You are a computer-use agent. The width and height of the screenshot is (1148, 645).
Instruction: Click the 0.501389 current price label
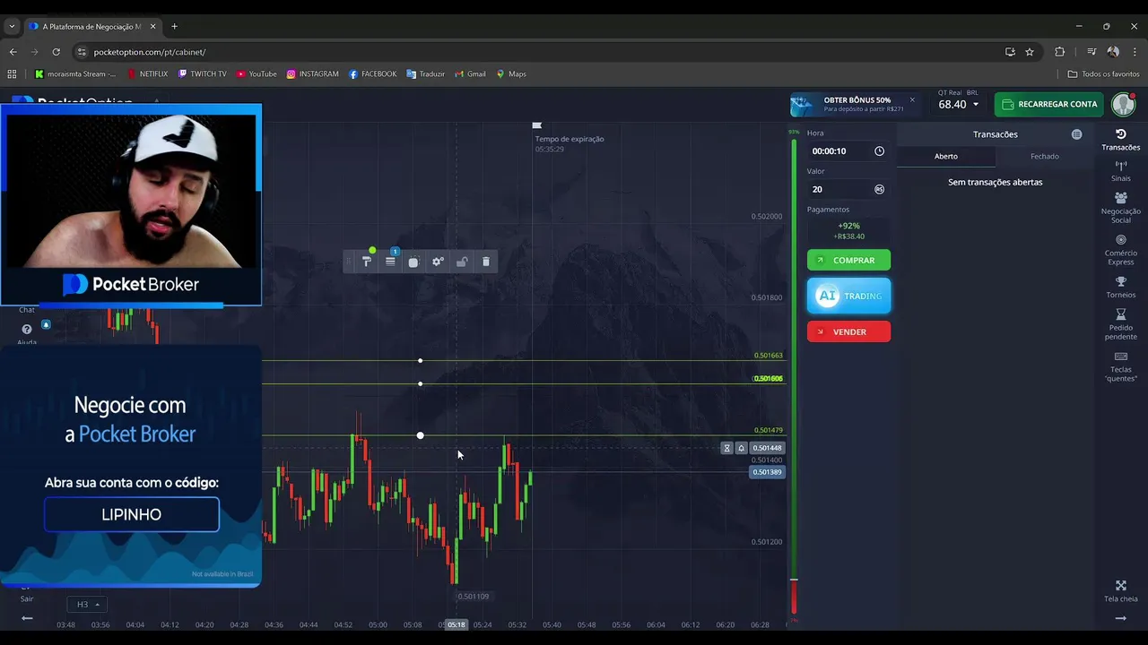[767, 472]
